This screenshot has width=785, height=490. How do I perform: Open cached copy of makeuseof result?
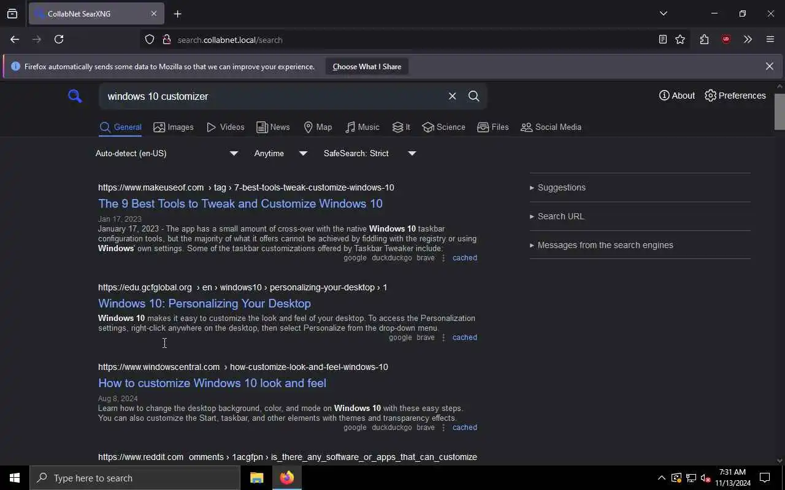tap(464, 258)
